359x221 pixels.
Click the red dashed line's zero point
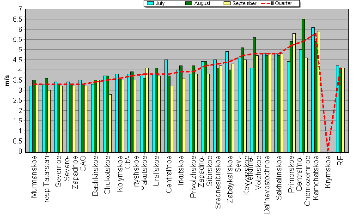(x=328, y=150)
